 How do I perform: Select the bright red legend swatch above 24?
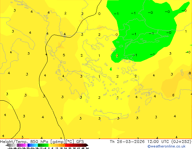point(66,145)
